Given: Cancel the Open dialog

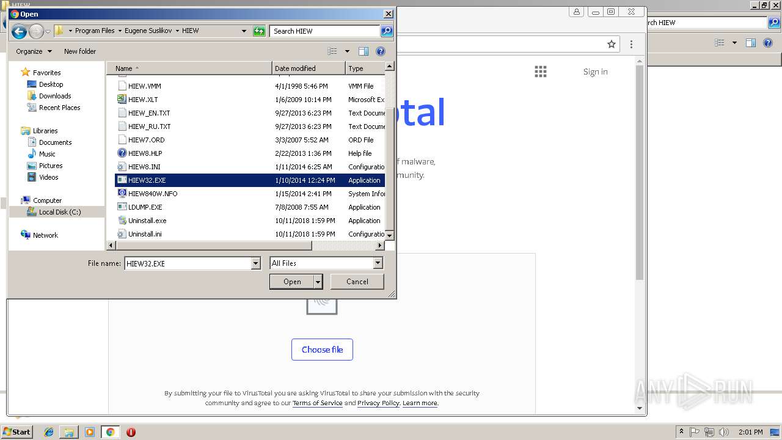Looking at the screenshot, I should 357,282.
